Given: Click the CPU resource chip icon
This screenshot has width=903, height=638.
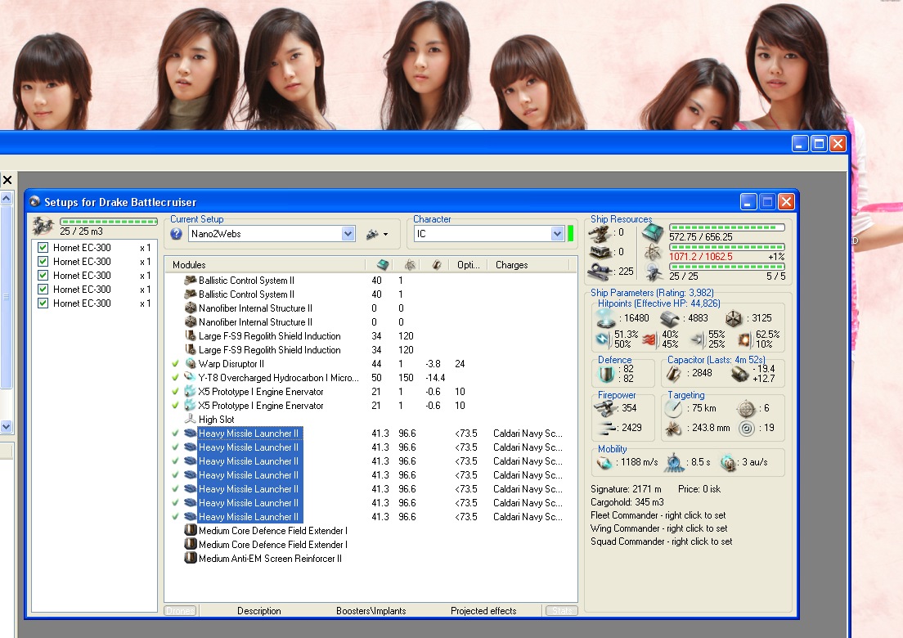Looking at the screenshot, I should [x=653, y=232].
